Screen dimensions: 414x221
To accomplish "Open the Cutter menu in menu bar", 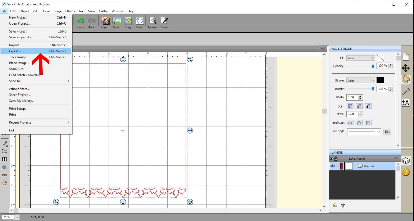I will pyautogui.click(x=103, y=11).
